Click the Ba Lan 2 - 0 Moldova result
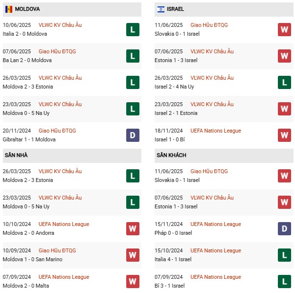295x293 pixels. pyautogui.click(x=27, y=60)
